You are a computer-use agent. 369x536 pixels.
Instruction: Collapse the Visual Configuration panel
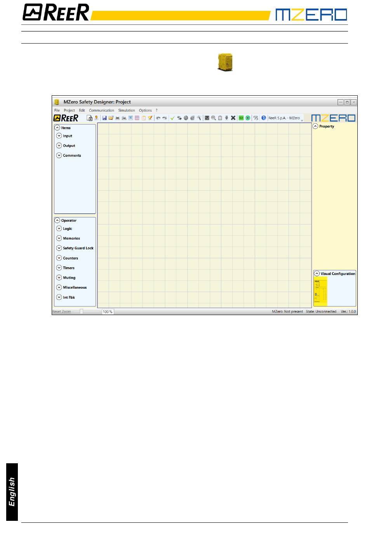(x=317, y=274)
